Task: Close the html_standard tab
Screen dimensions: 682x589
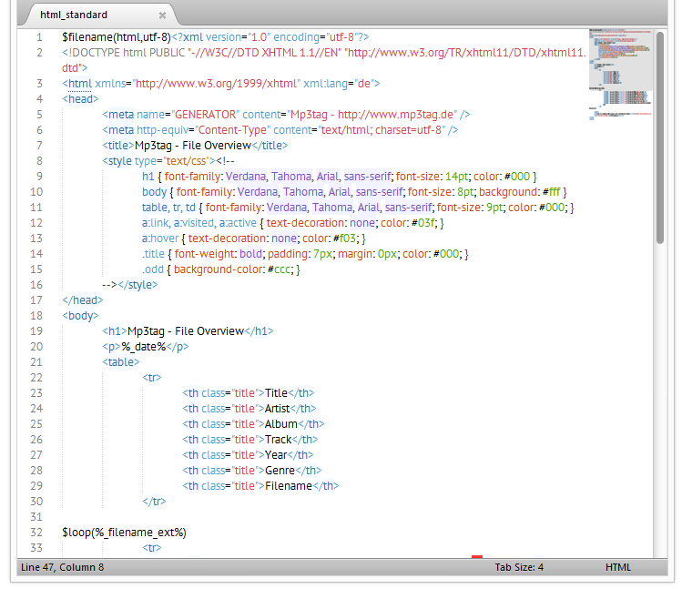Action: pyautogui.click(x=162, y=15)
